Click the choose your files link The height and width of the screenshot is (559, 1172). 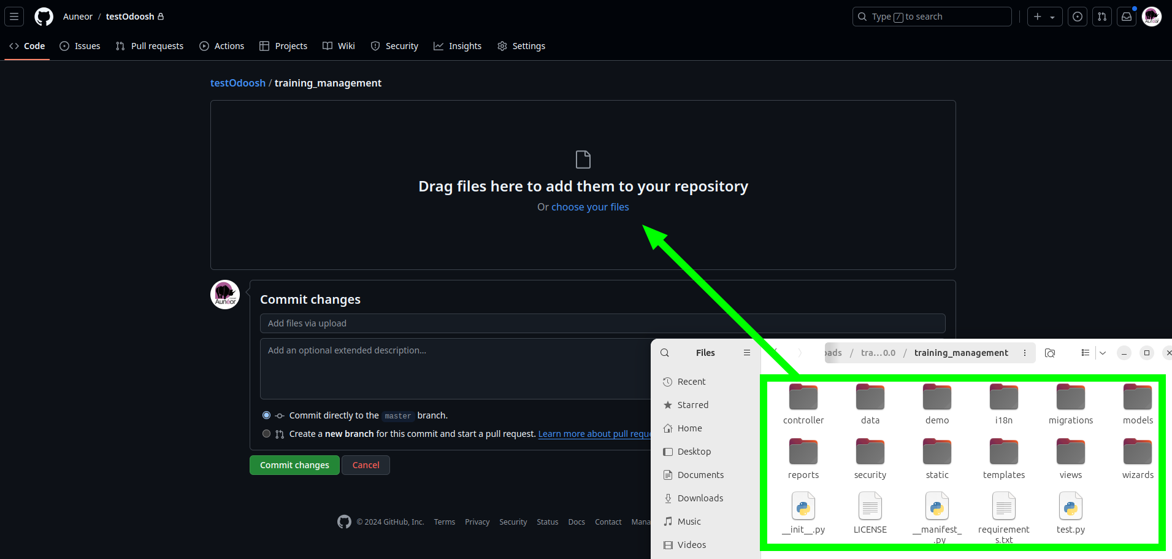(590, 207)
